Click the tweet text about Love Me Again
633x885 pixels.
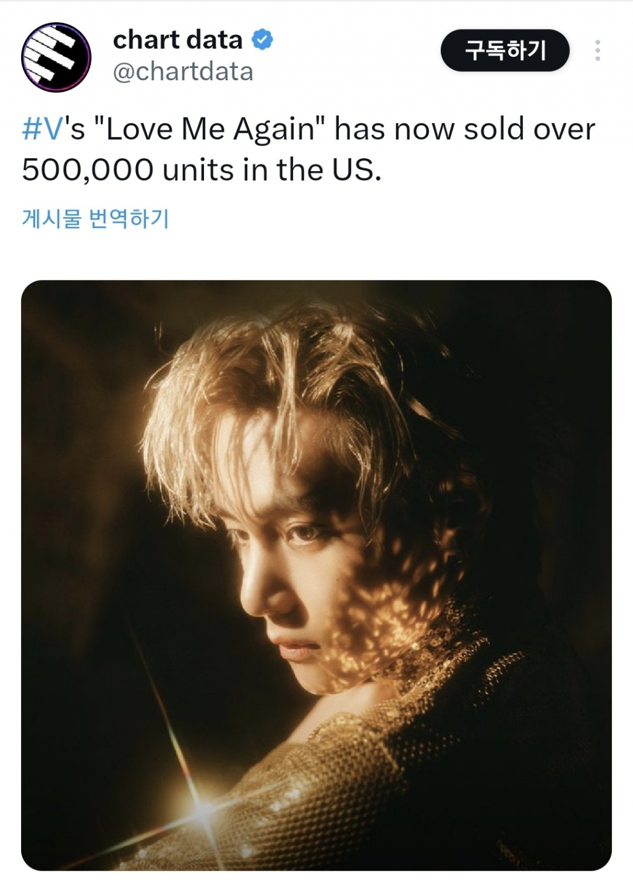308,149
